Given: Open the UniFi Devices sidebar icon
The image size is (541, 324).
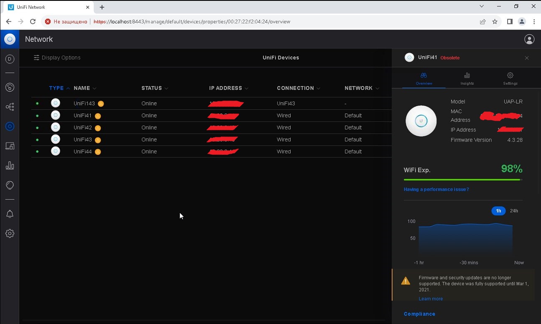Looking at the screenshot, I should 10,126.
